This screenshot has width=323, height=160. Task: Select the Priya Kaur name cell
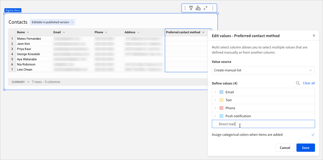pyautogui.click(x=34, y=49)
